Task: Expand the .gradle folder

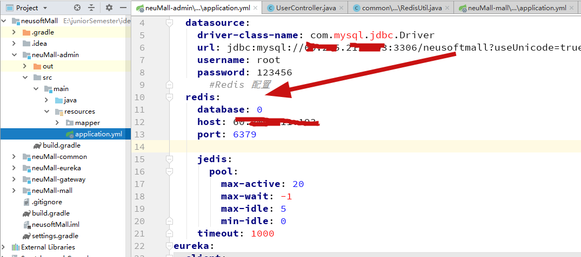Action: [x=14, y=32]
